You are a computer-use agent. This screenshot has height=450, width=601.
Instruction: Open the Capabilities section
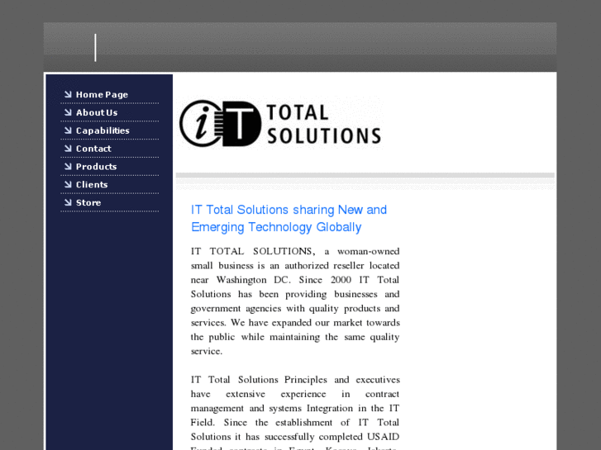click(103, 130)
